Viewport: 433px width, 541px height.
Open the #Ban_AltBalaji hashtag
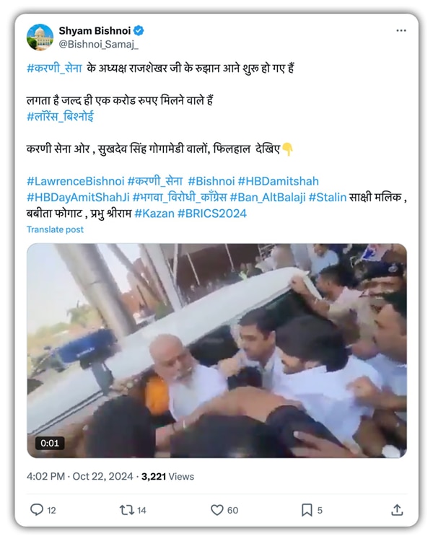click(x=268, y=198)
